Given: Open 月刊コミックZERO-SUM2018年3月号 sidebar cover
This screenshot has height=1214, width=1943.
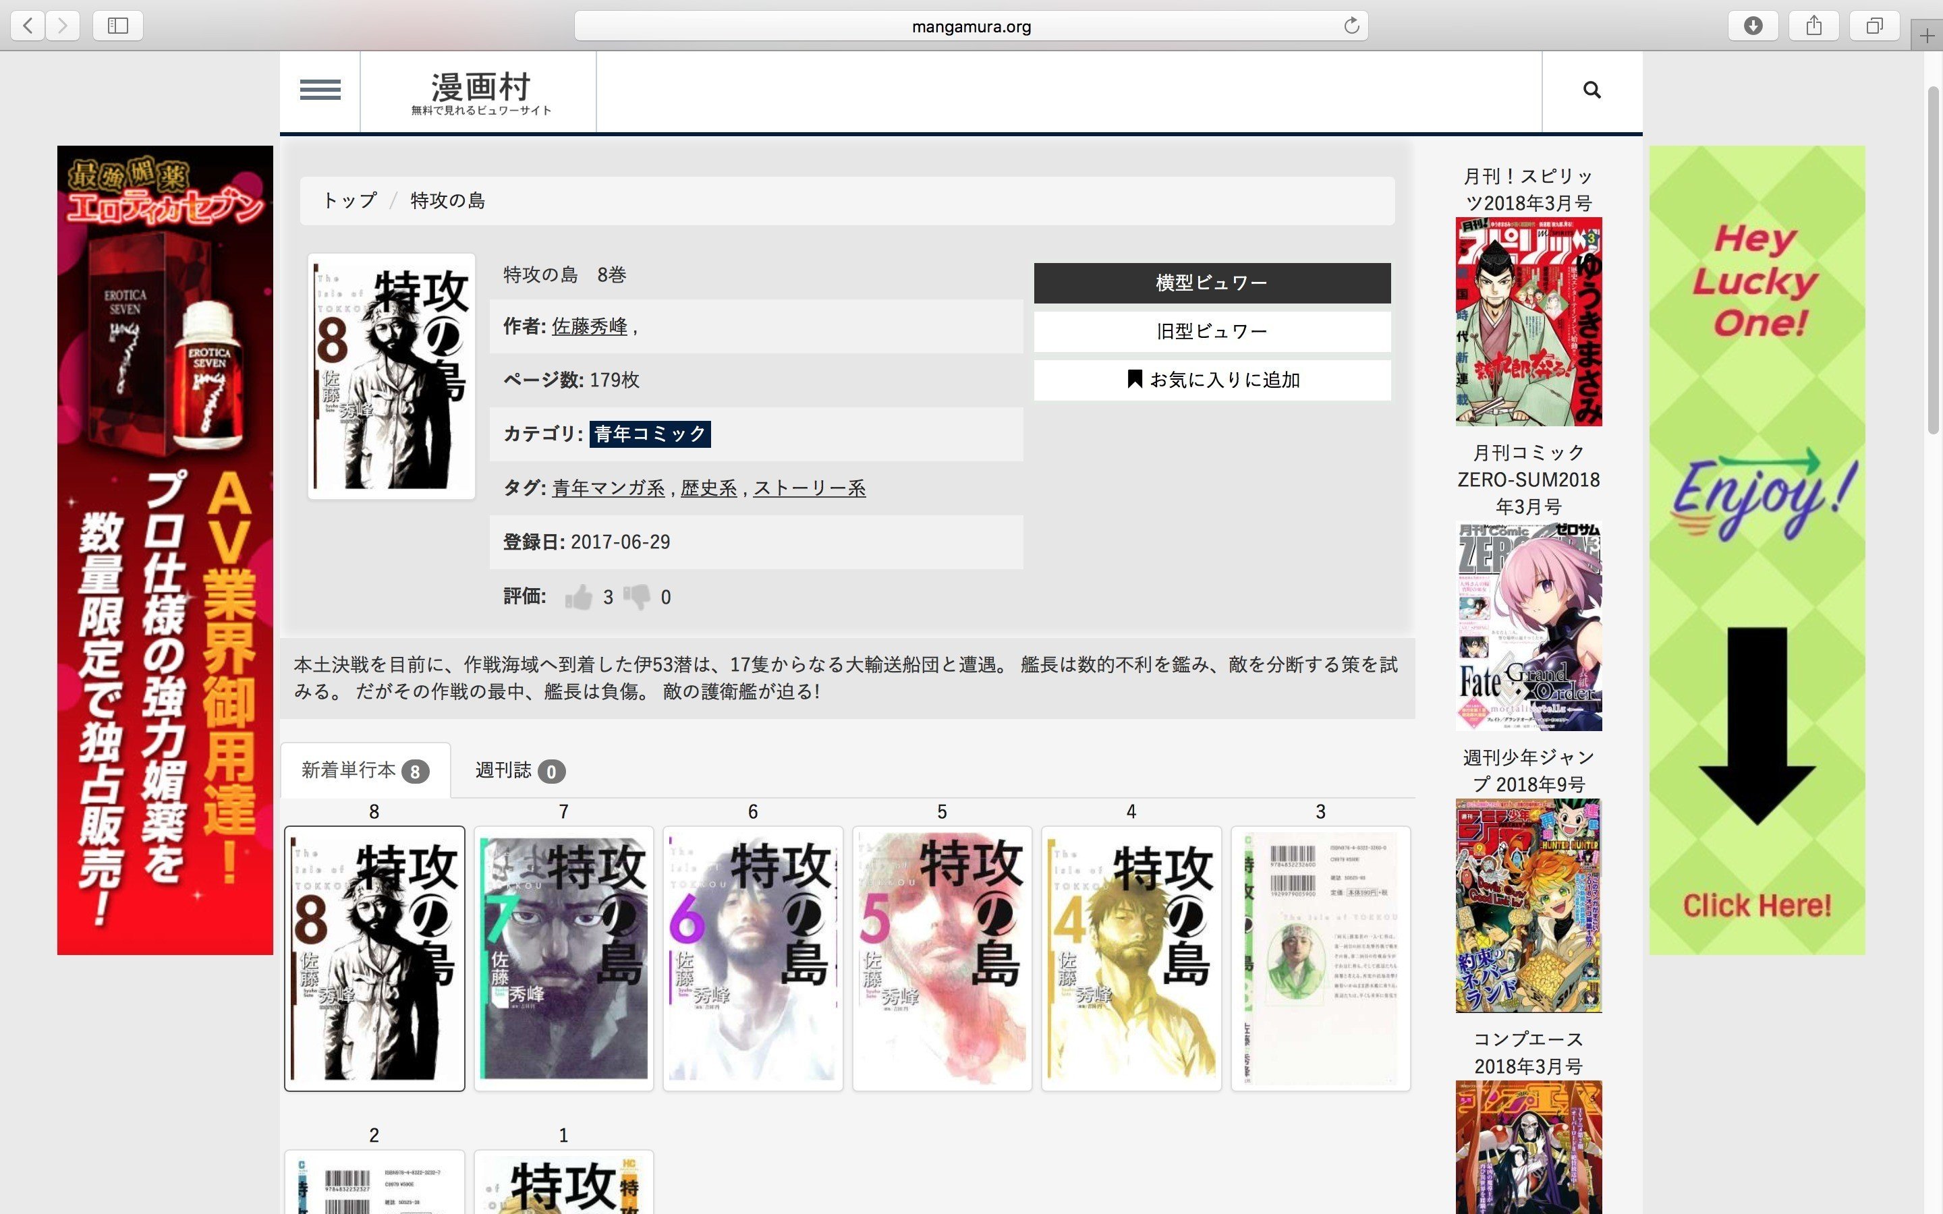Looking at the screenshot, I should [x=1529, y=627].
